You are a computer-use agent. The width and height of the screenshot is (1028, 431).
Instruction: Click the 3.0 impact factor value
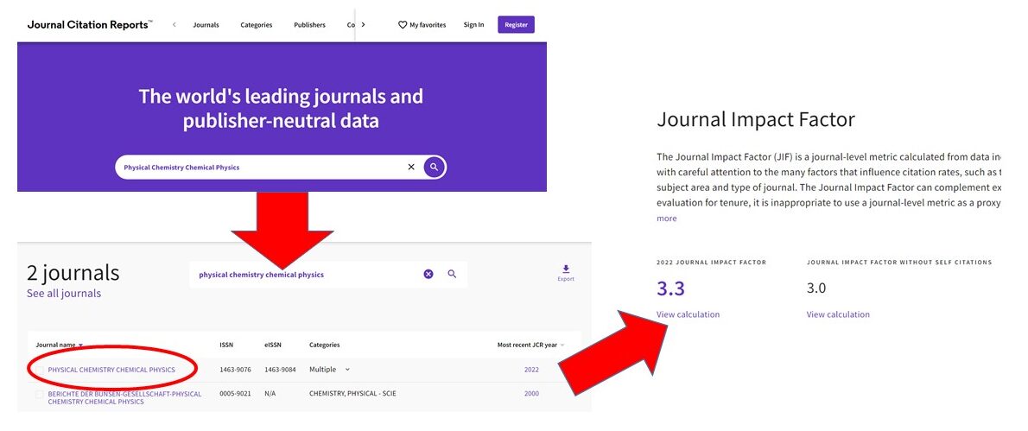(816, 288)
